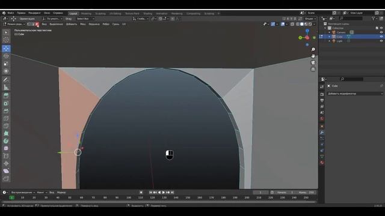385x216 pixels.
Task: Select the Spin tool
Action: point(6,141)
